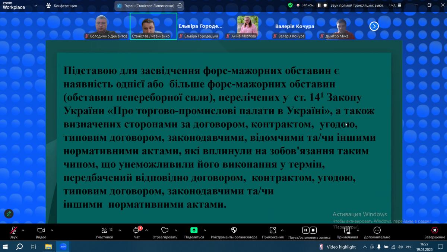Screen dimensions: 447x252
Task: Open the Вид view layout menu
Action: [x=395, y=5]
